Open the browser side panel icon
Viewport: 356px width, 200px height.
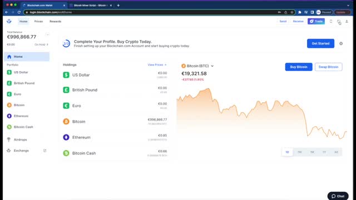pyautogui.click(x=312, y=12)
